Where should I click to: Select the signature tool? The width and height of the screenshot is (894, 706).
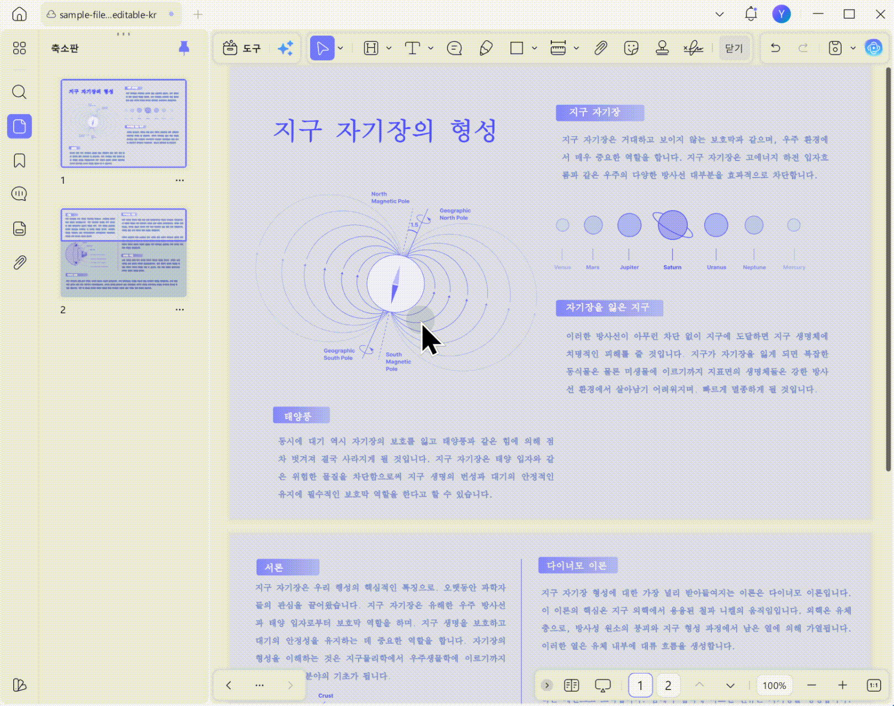tap(693, 49)
